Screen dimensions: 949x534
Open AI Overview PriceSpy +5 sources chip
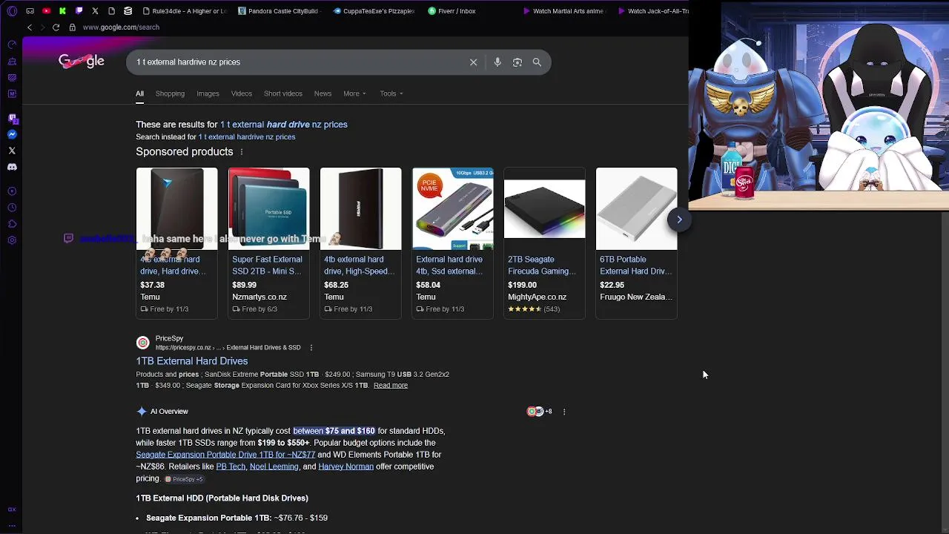(x=184, y=479)
